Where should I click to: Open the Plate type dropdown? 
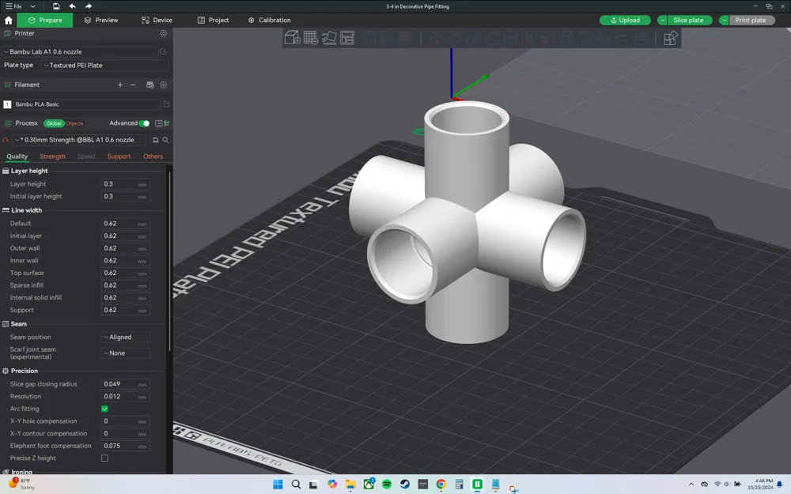103,65
